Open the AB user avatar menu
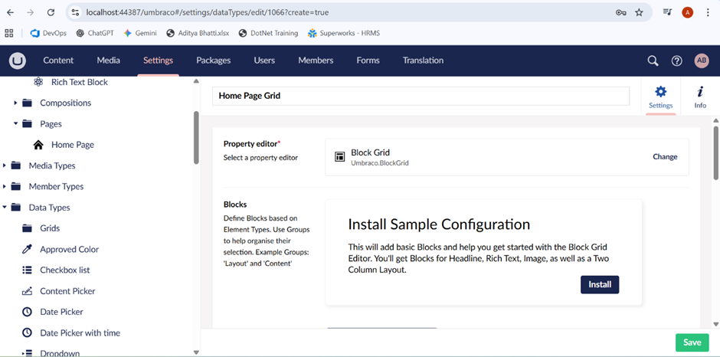Viewport: 720px width, 357px height. pyautogui.click(x=701, y=61)
